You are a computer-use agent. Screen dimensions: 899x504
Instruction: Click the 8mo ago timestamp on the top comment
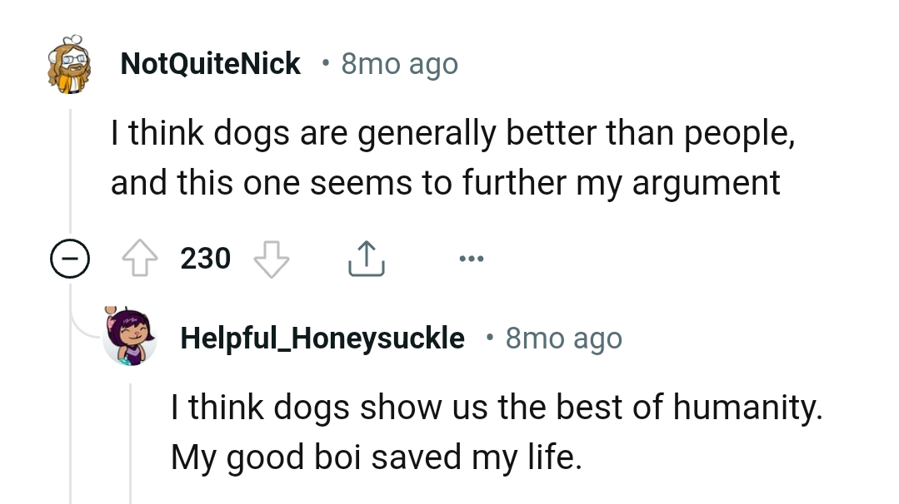[x=399, y=63]
